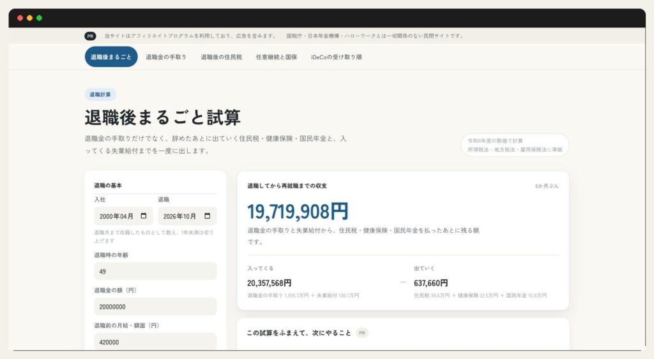Click the 退職後まるごと試算 page heading

coord(163,117)
